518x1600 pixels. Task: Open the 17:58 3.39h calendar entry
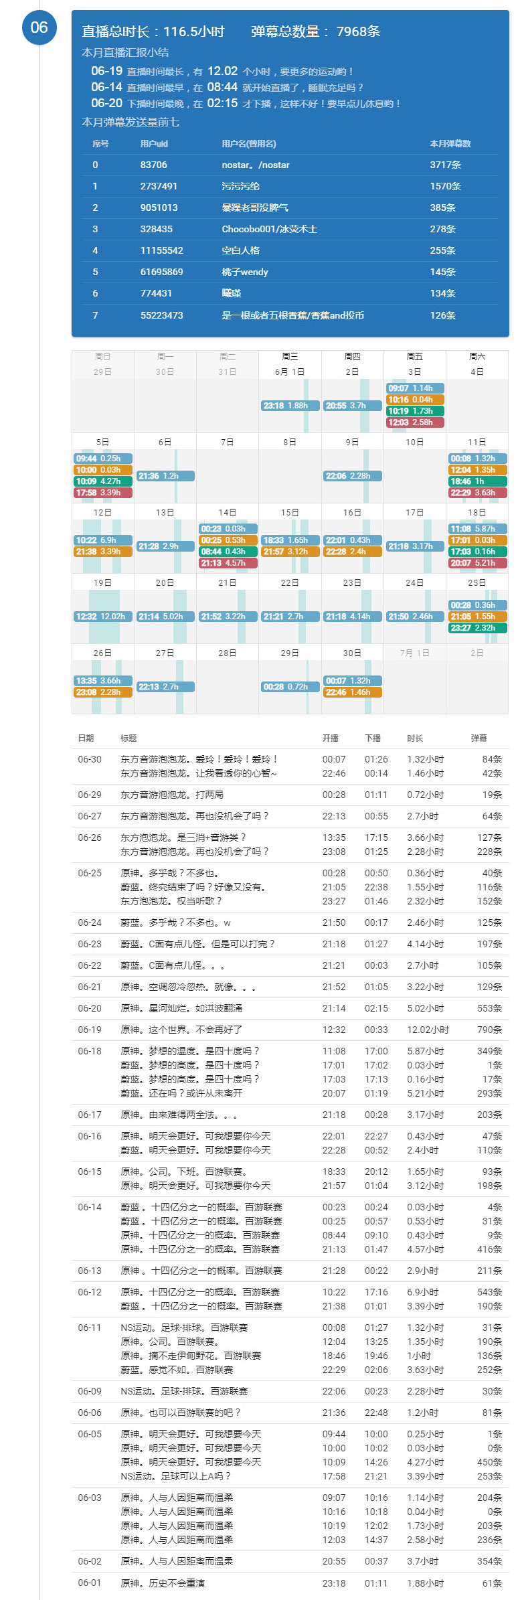[103, 493]
